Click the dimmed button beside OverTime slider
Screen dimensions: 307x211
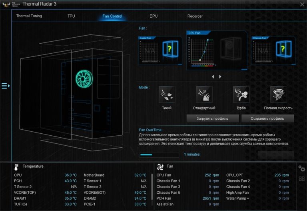276,155
